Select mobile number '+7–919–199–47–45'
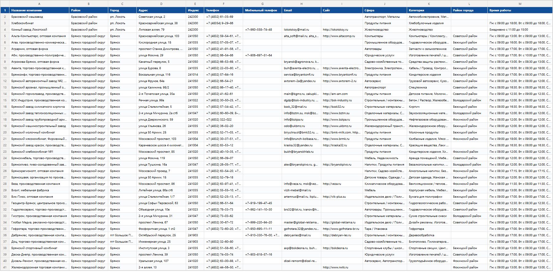 point(262,203)
